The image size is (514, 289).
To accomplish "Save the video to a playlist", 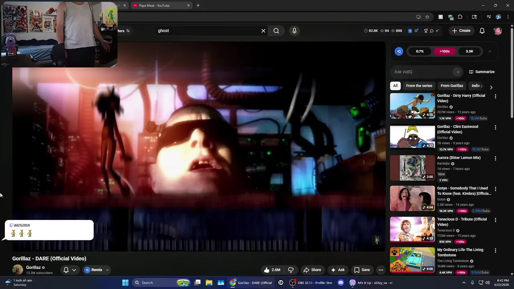I will click(362, 270).
